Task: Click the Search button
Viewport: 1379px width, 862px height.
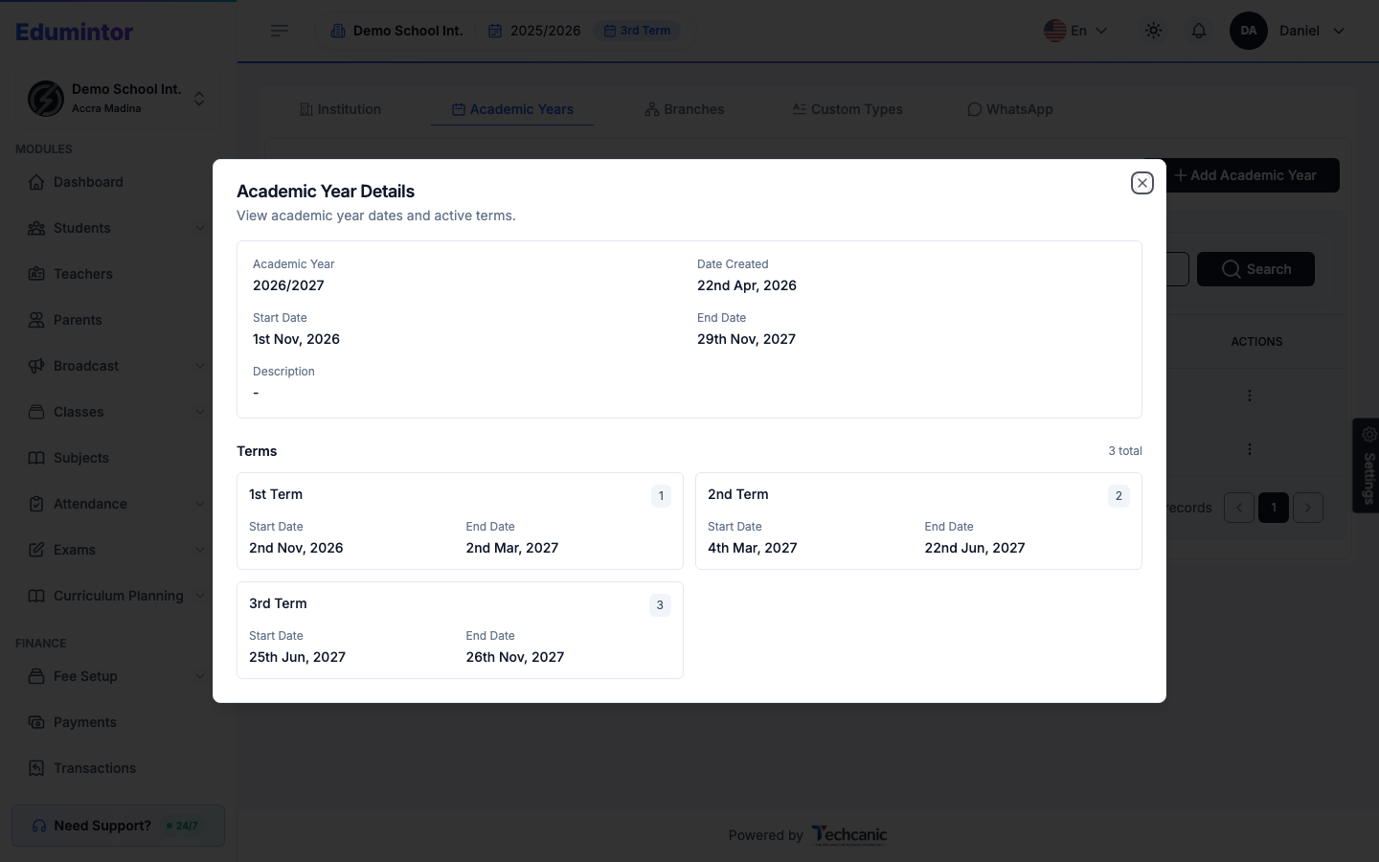Action: pos(1255,269)
